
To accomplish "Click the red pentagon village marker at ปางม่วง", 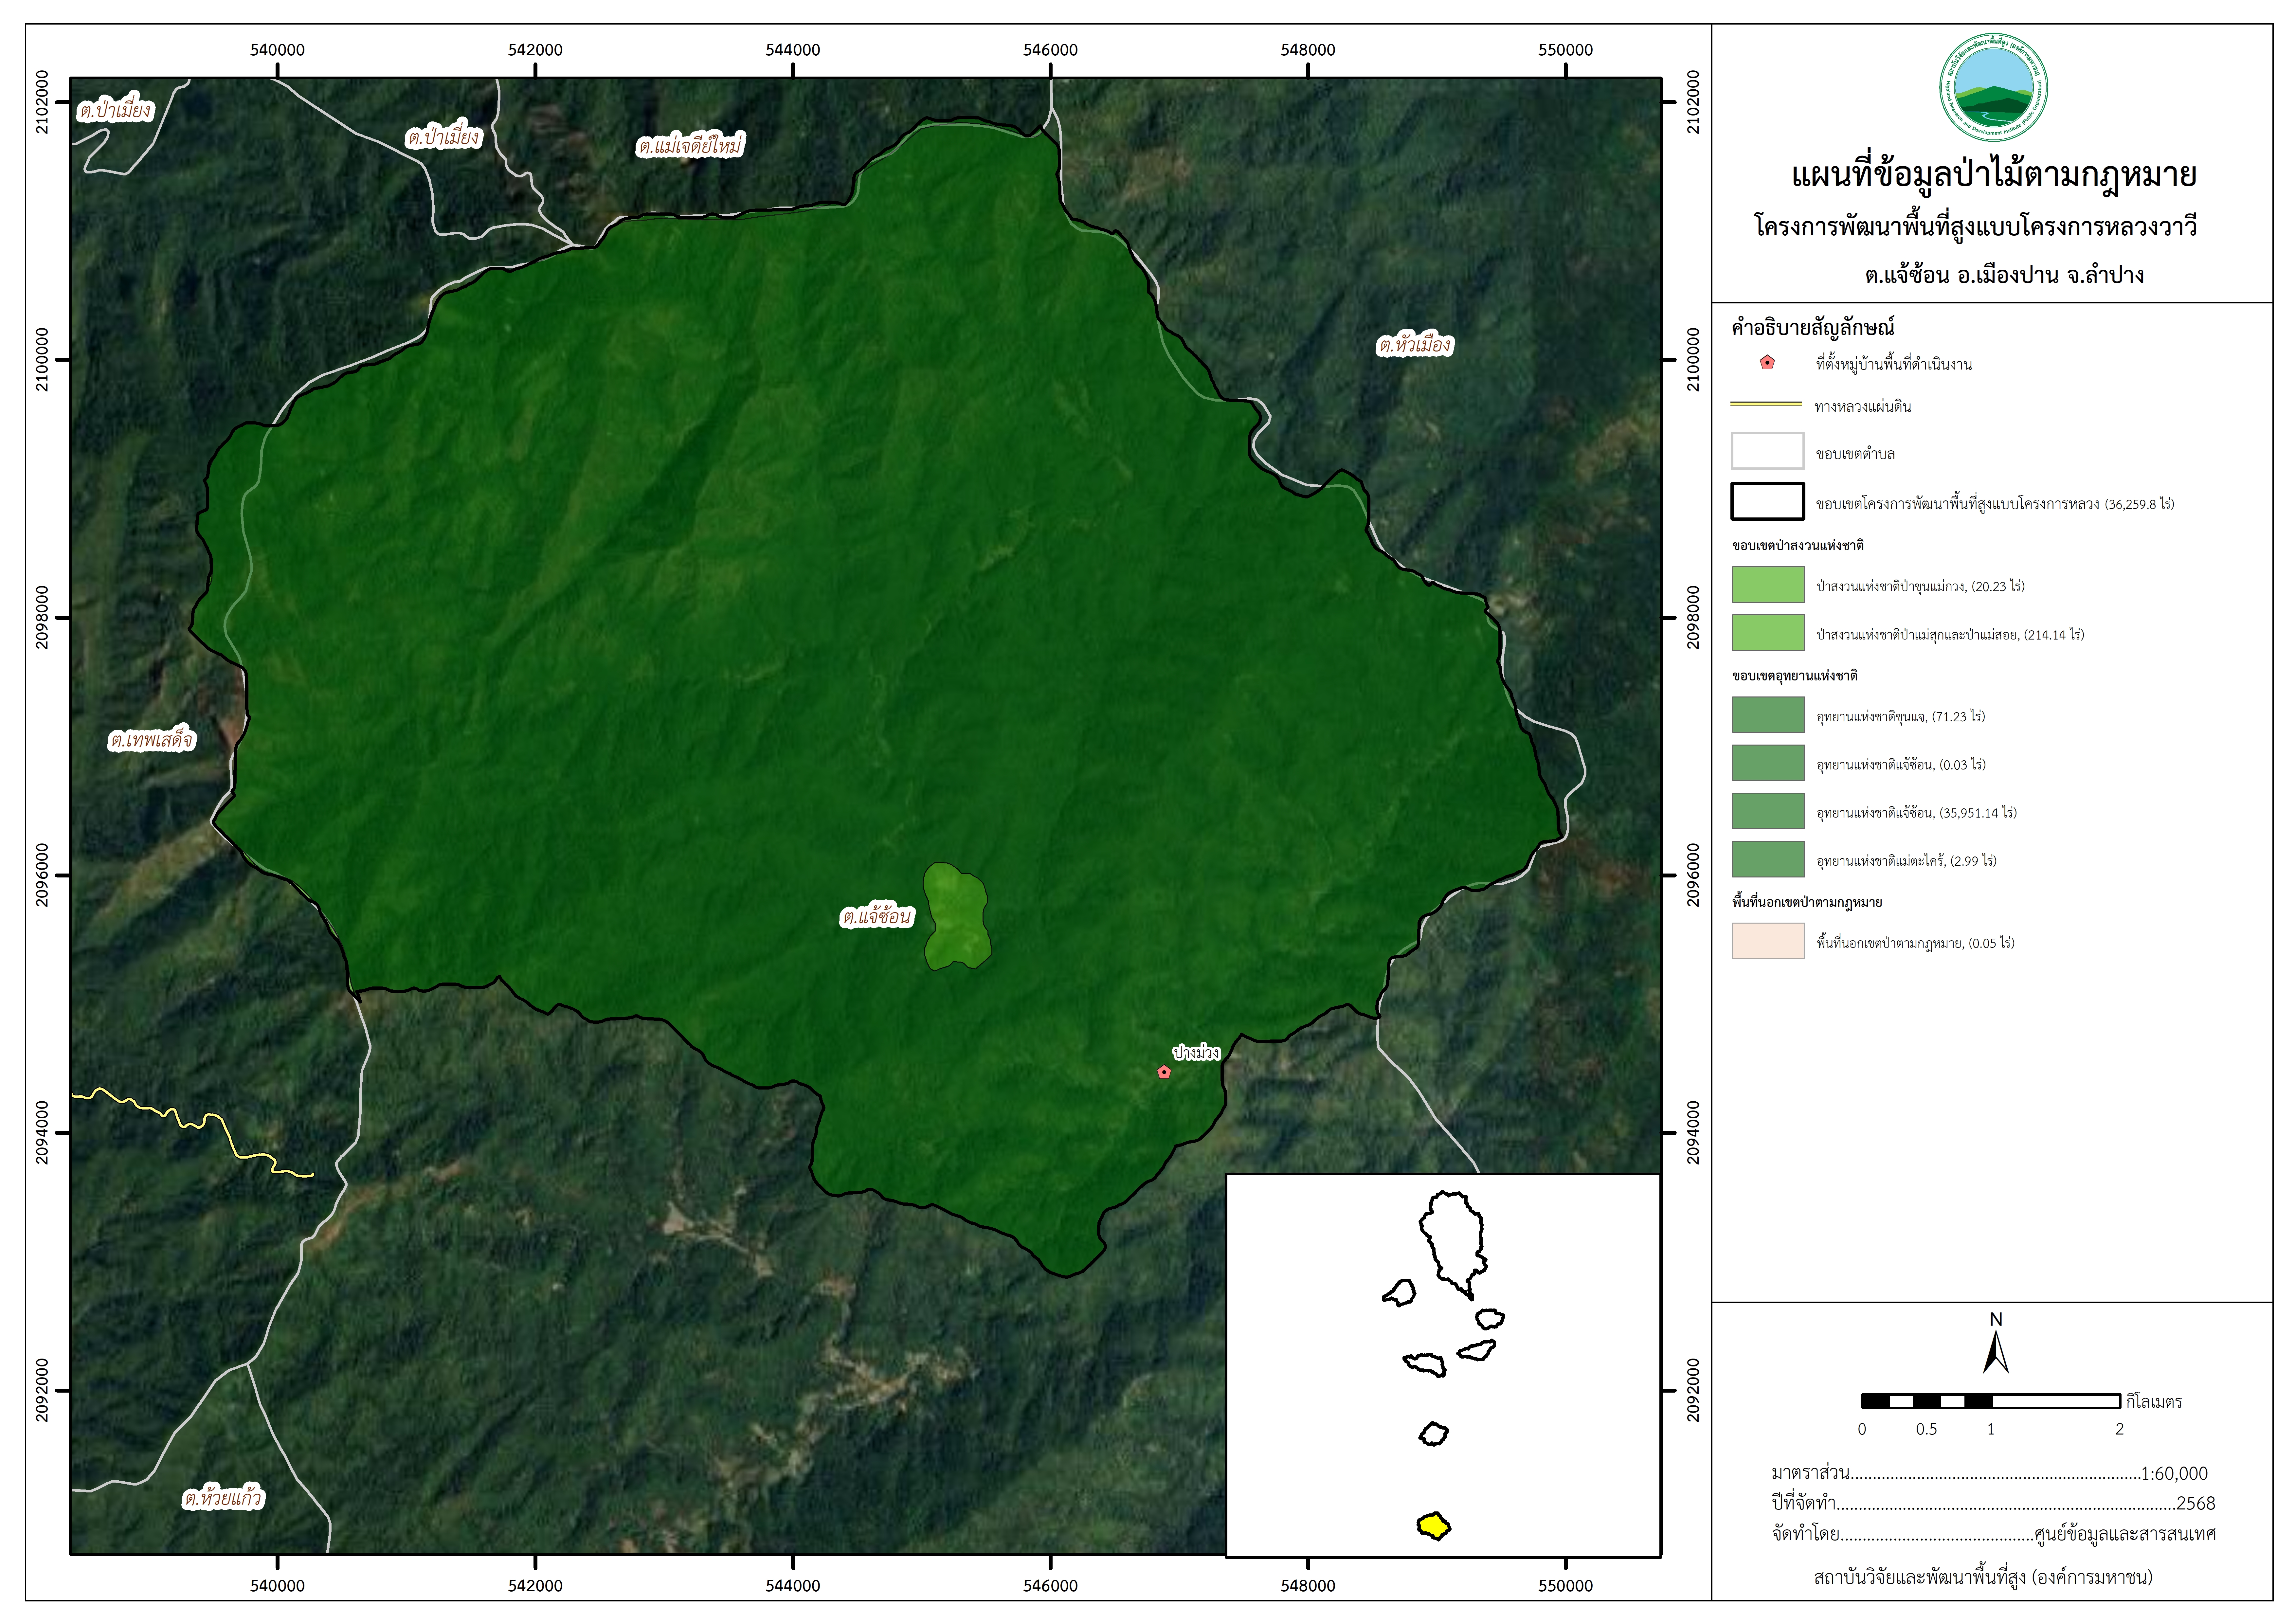I will 1164,1072.
